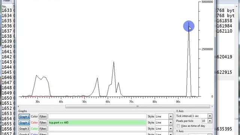Click the graph peak near 62 seconds
240x135 pixels.
click(x=114, y=62)
